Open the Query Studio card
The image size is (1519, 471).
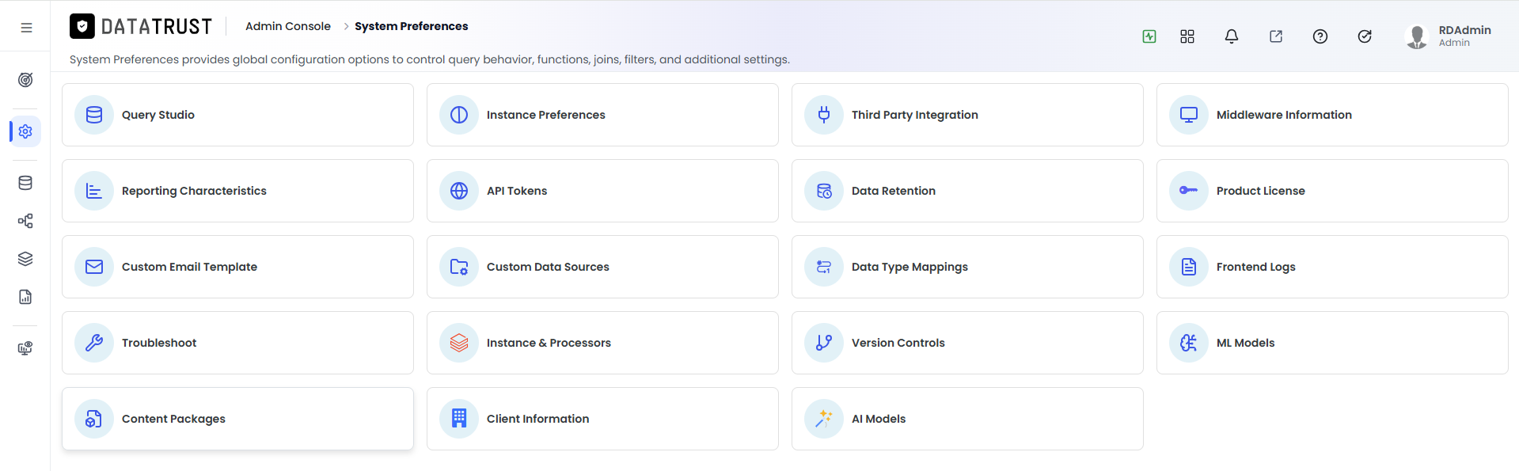pyautogui.click(x=237, y=115)
